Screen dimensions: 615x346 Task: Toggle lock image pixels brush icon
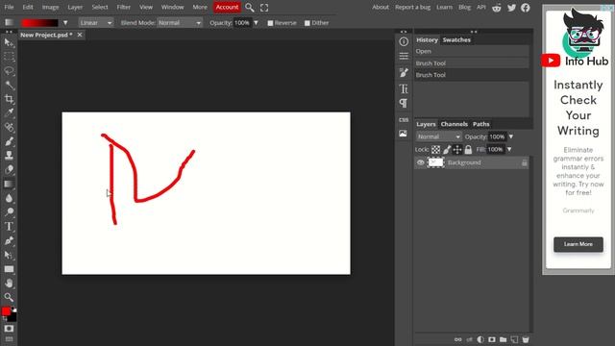(447, 150)
